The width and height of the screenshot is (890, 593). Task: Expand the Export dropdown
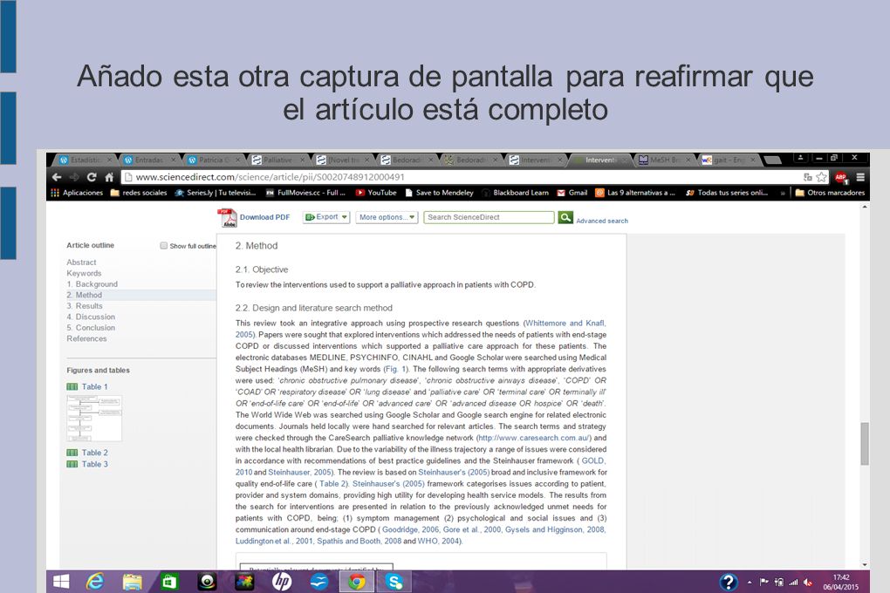tap(325, 217)
